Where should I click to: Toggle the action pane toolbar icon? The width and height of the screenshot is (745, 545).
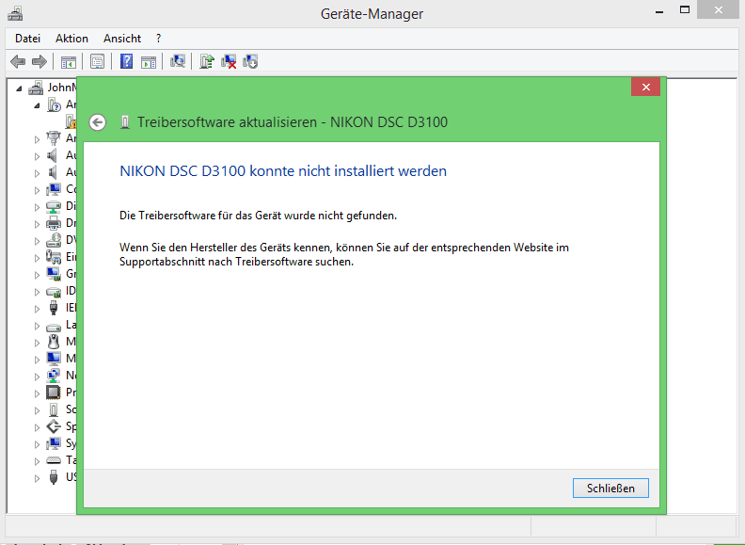tap(149, 62)
